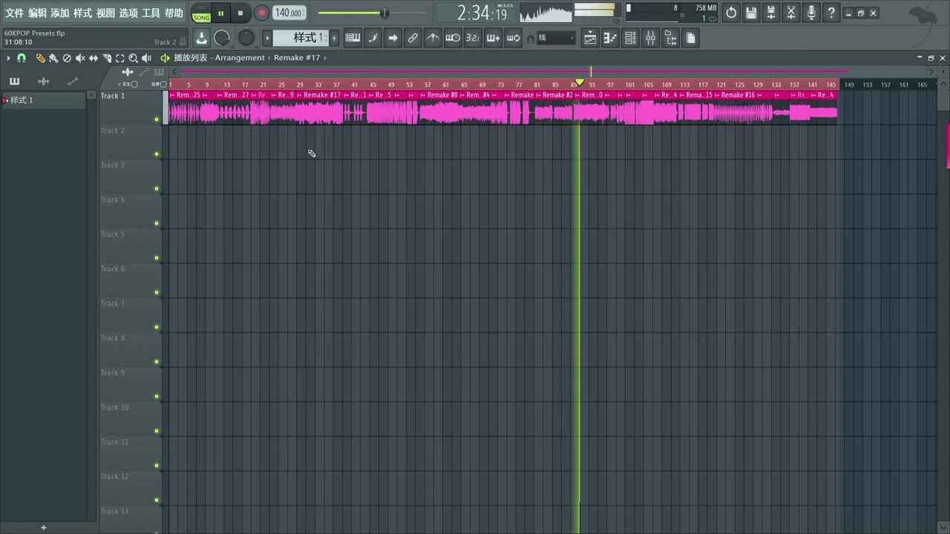The height and width of the screenshot is (534, 950).
Task: Select the paint brush tool
Action: (53, 58)
